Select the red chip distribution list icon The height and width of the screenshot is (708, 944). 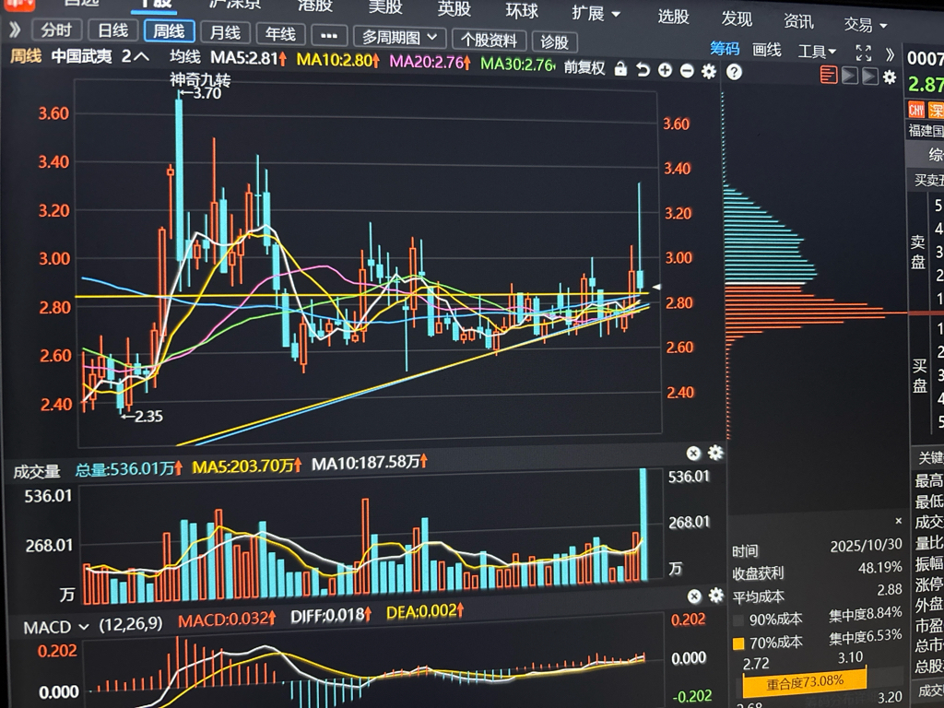[829, 76]
